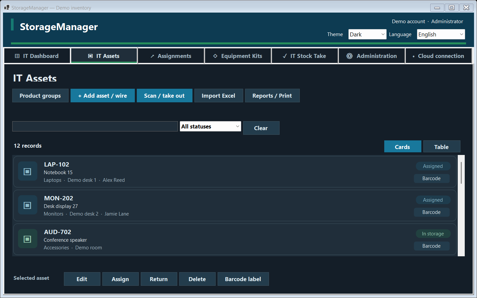Click the Product groups button
Viewport: 477px width, 298px height.
tap(40, 96)
